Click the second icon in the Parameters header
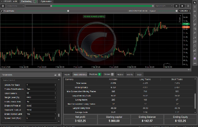The height and width of the screenshot is (127, 198). pyautogui.click(x=59, y=75)
